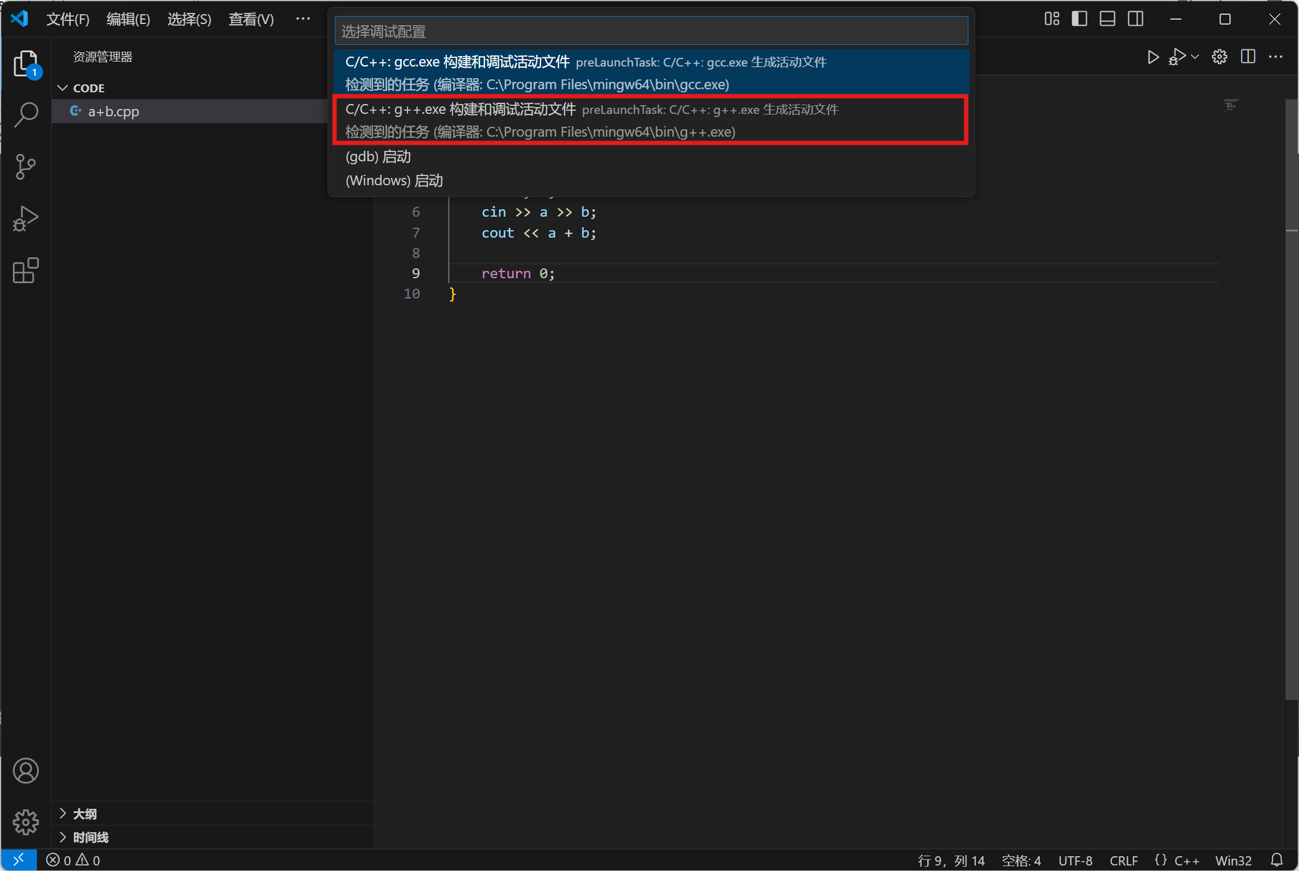Open the 文件(F) menu
The width and height of the screenshot is (1299, 871).
68,19
